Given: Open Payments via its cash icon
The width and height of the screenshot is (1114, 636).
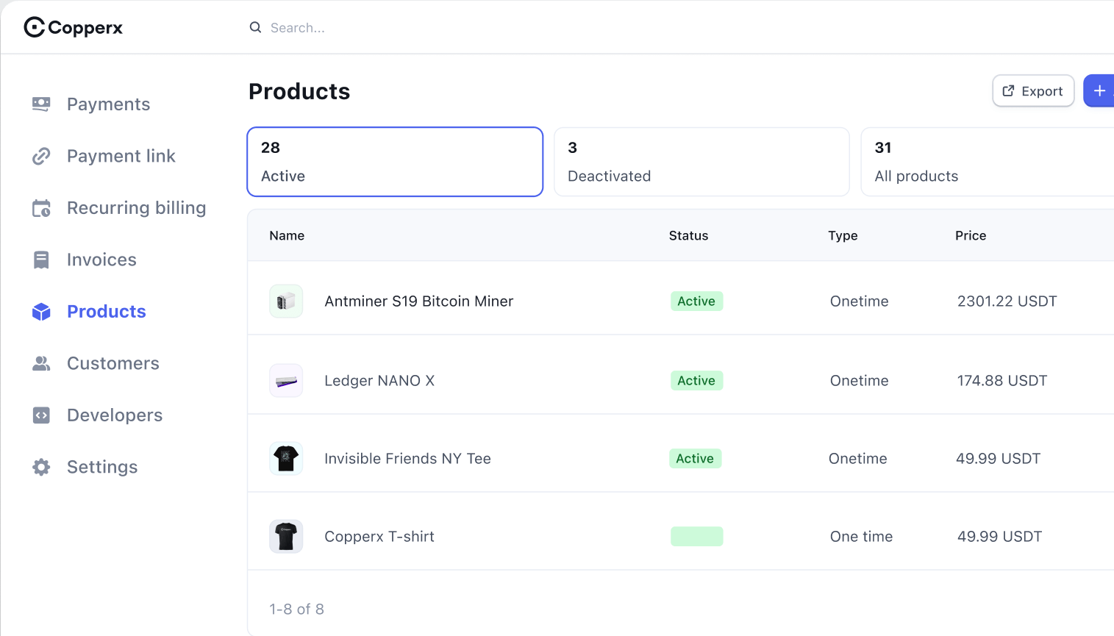Looking at the screenshot, I should 41,104.
